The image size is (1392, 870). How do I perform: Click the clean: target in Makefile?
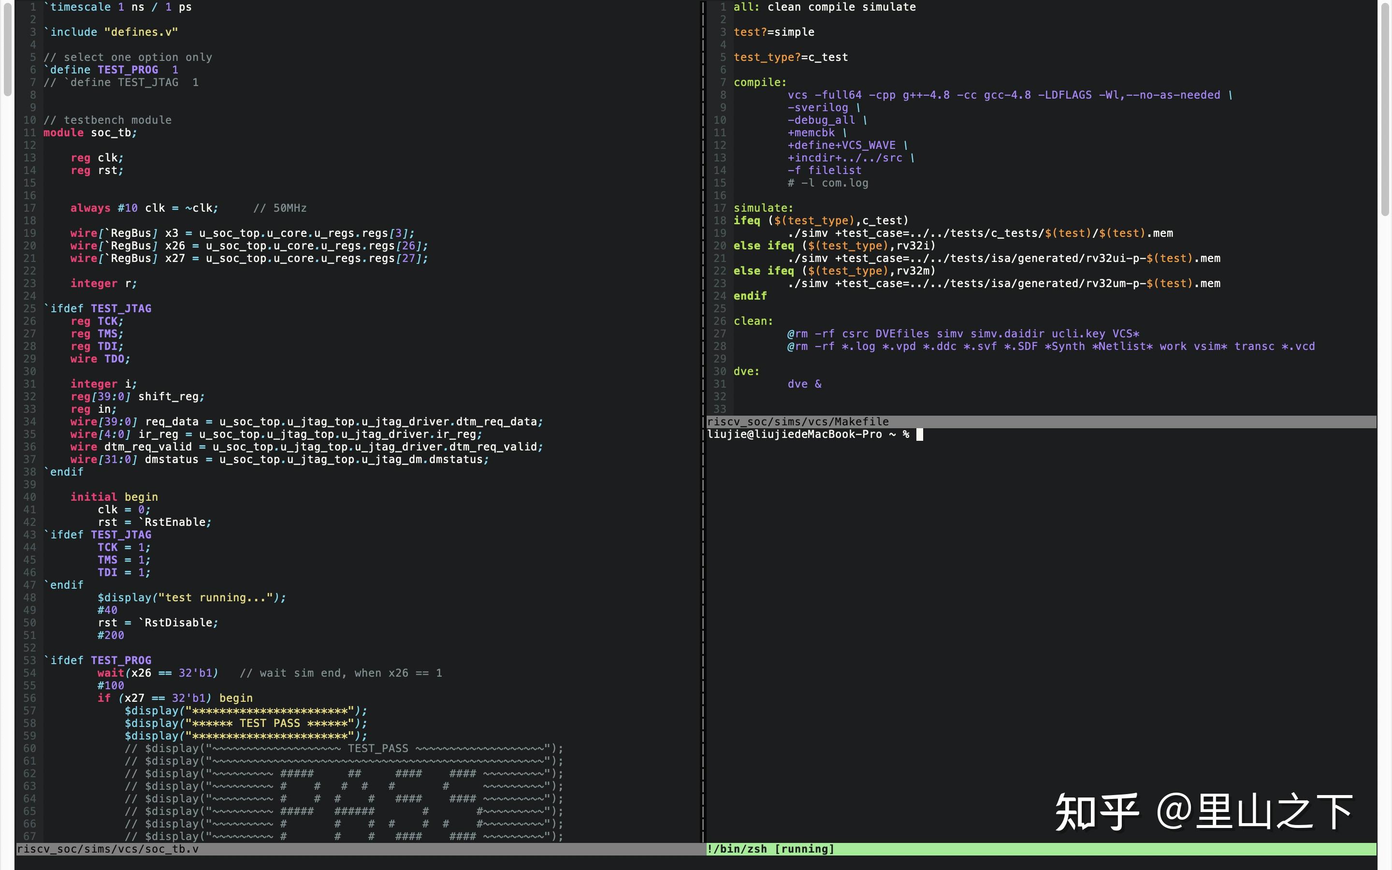click(753, 321)
